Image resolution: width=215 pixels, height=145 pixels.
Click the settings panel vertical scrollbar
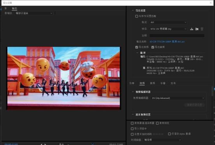point(213,91)
